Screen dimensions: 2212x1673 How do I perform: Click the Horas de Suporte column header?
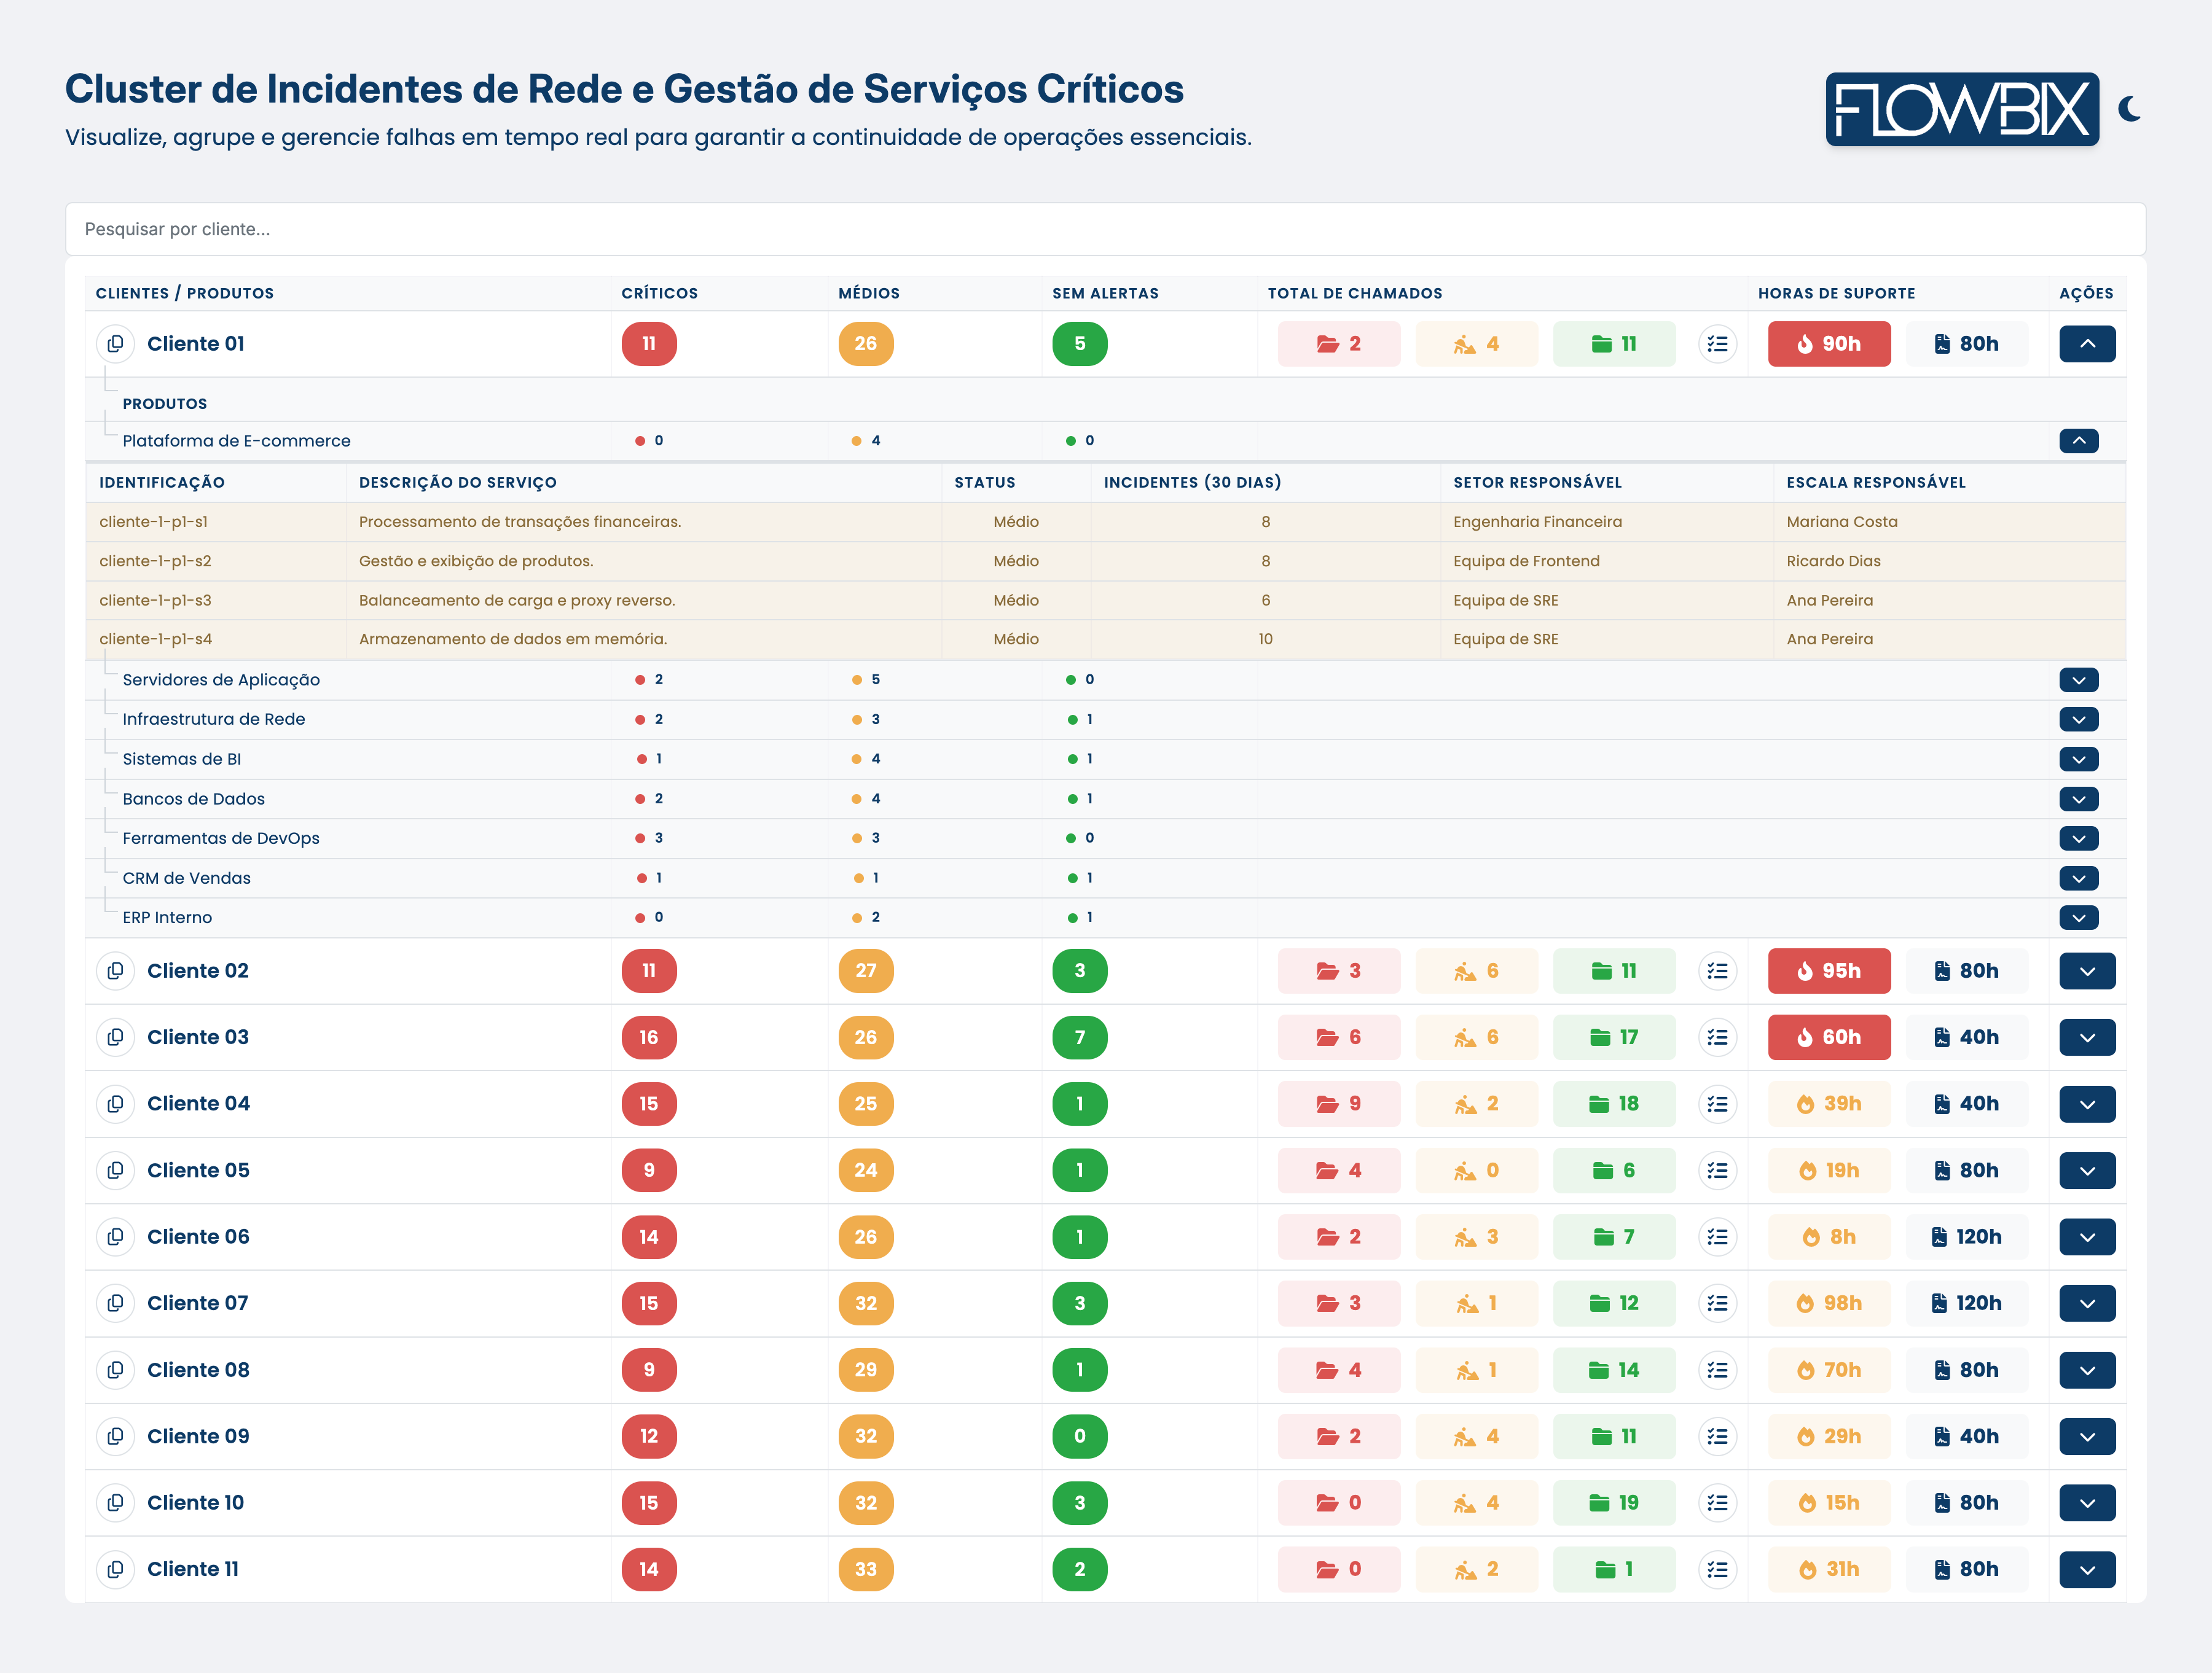coord(1836,293)
